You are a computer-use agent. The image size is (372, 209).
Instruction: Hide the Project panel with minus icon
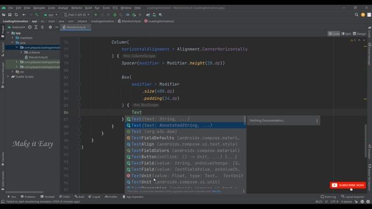(x=56, y=27)
